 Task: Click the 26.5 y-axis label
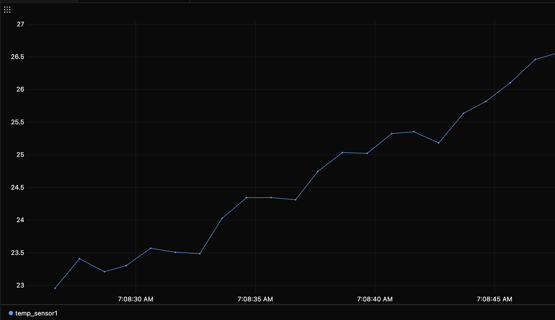coord(18,57)
